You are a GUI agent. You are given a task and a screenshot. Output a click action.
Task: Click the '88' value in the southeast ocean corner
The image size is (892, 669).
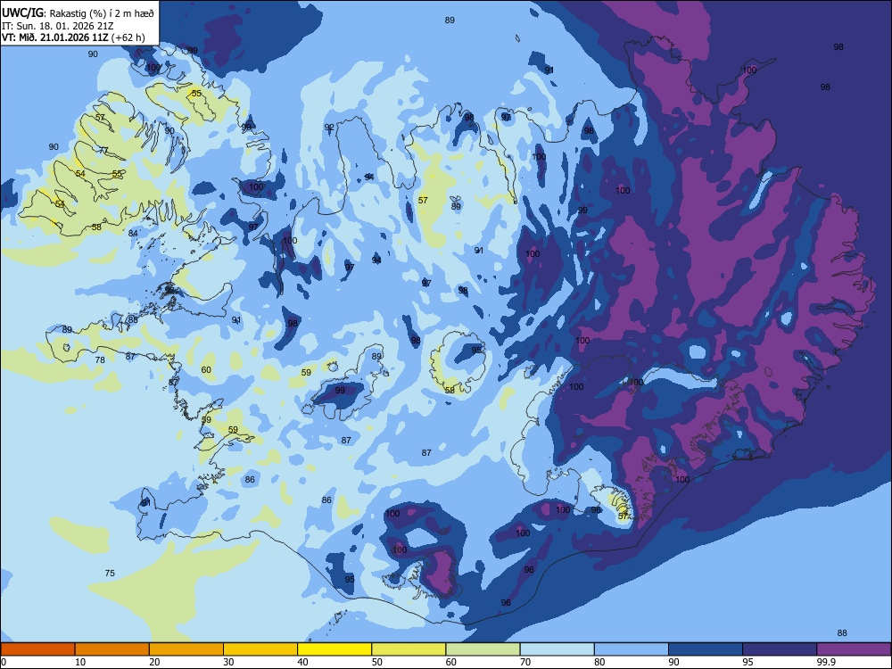[843, 633]
